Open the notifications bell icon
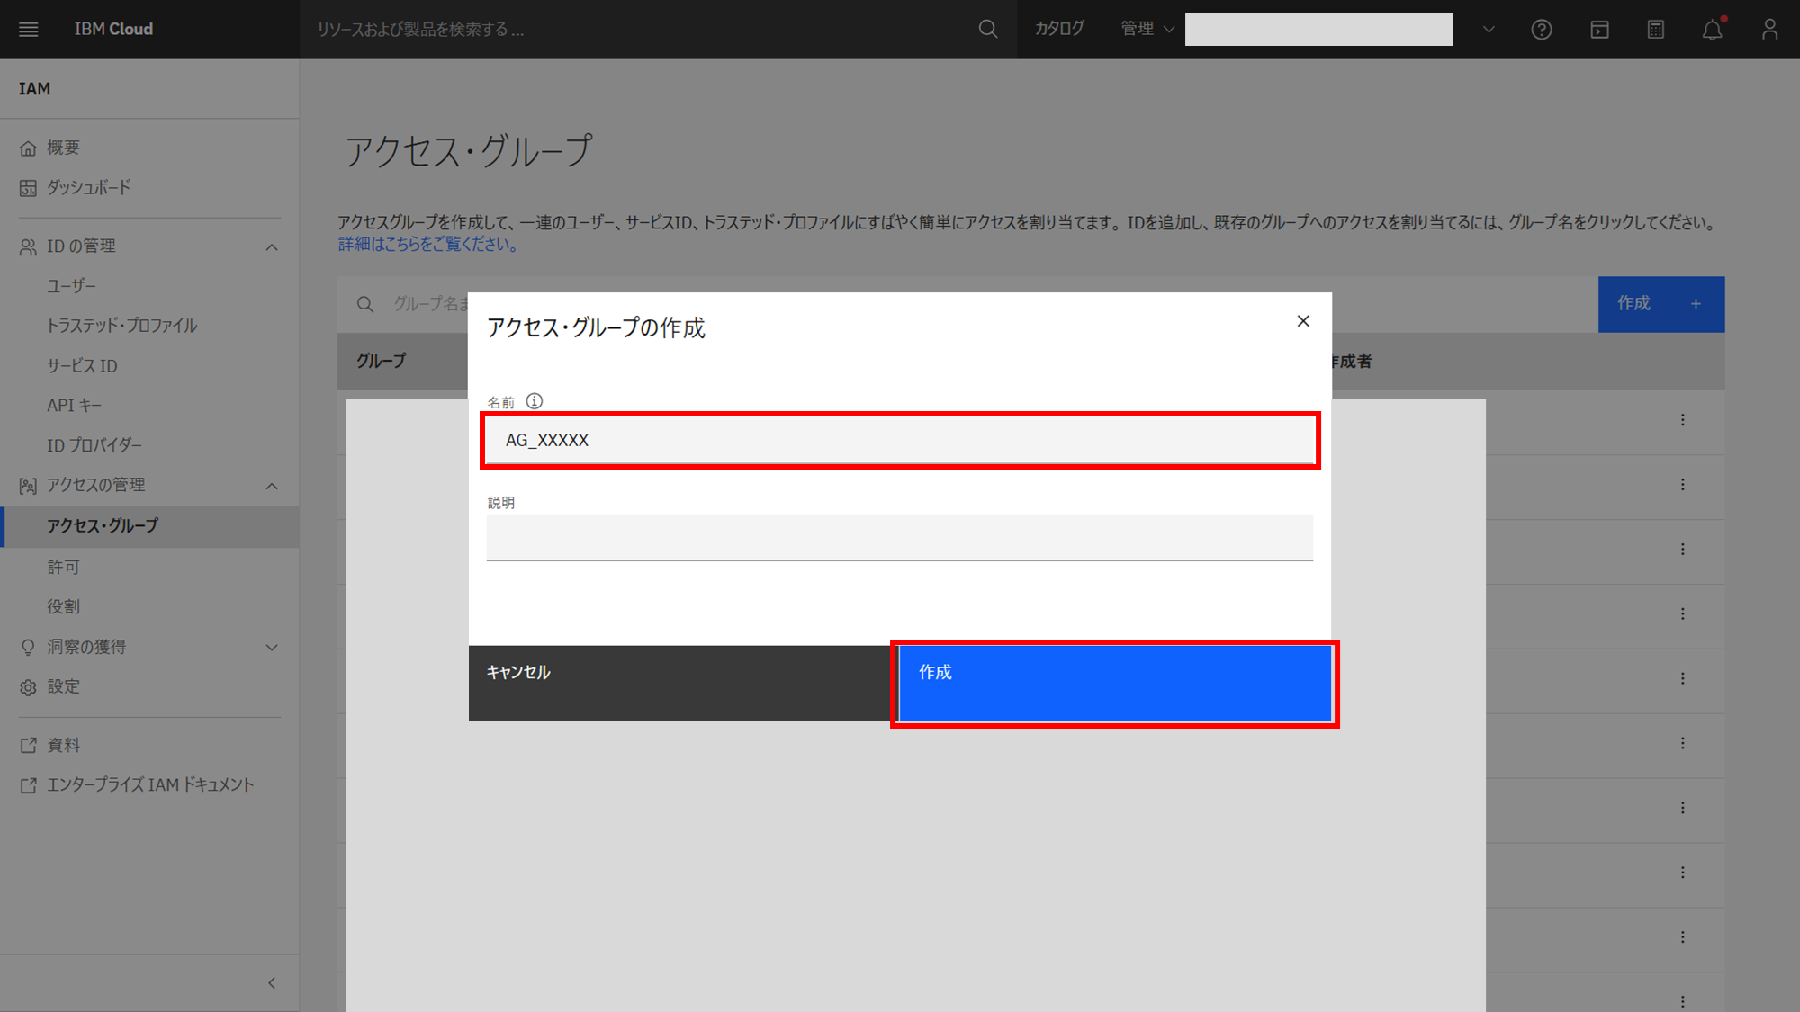 (1712, 30)
